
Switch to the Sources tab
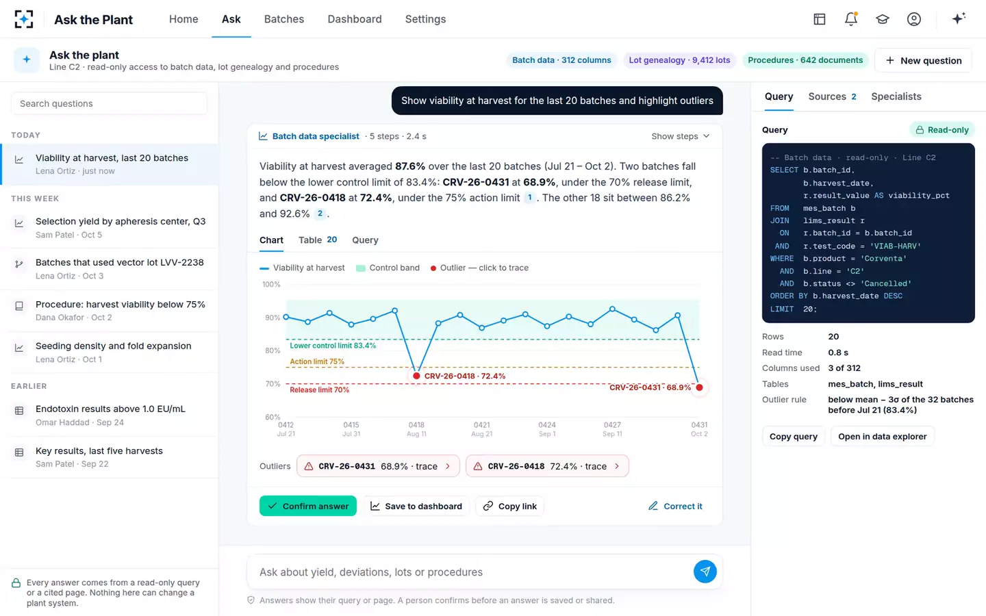[832, 97]
